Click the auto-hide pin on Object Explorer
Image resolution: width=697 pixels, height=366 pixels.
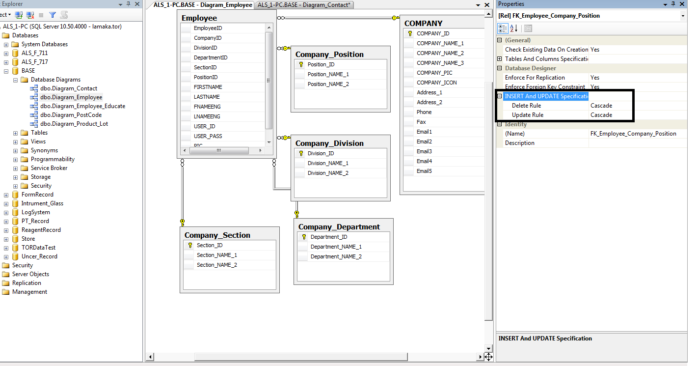point(128,4)
